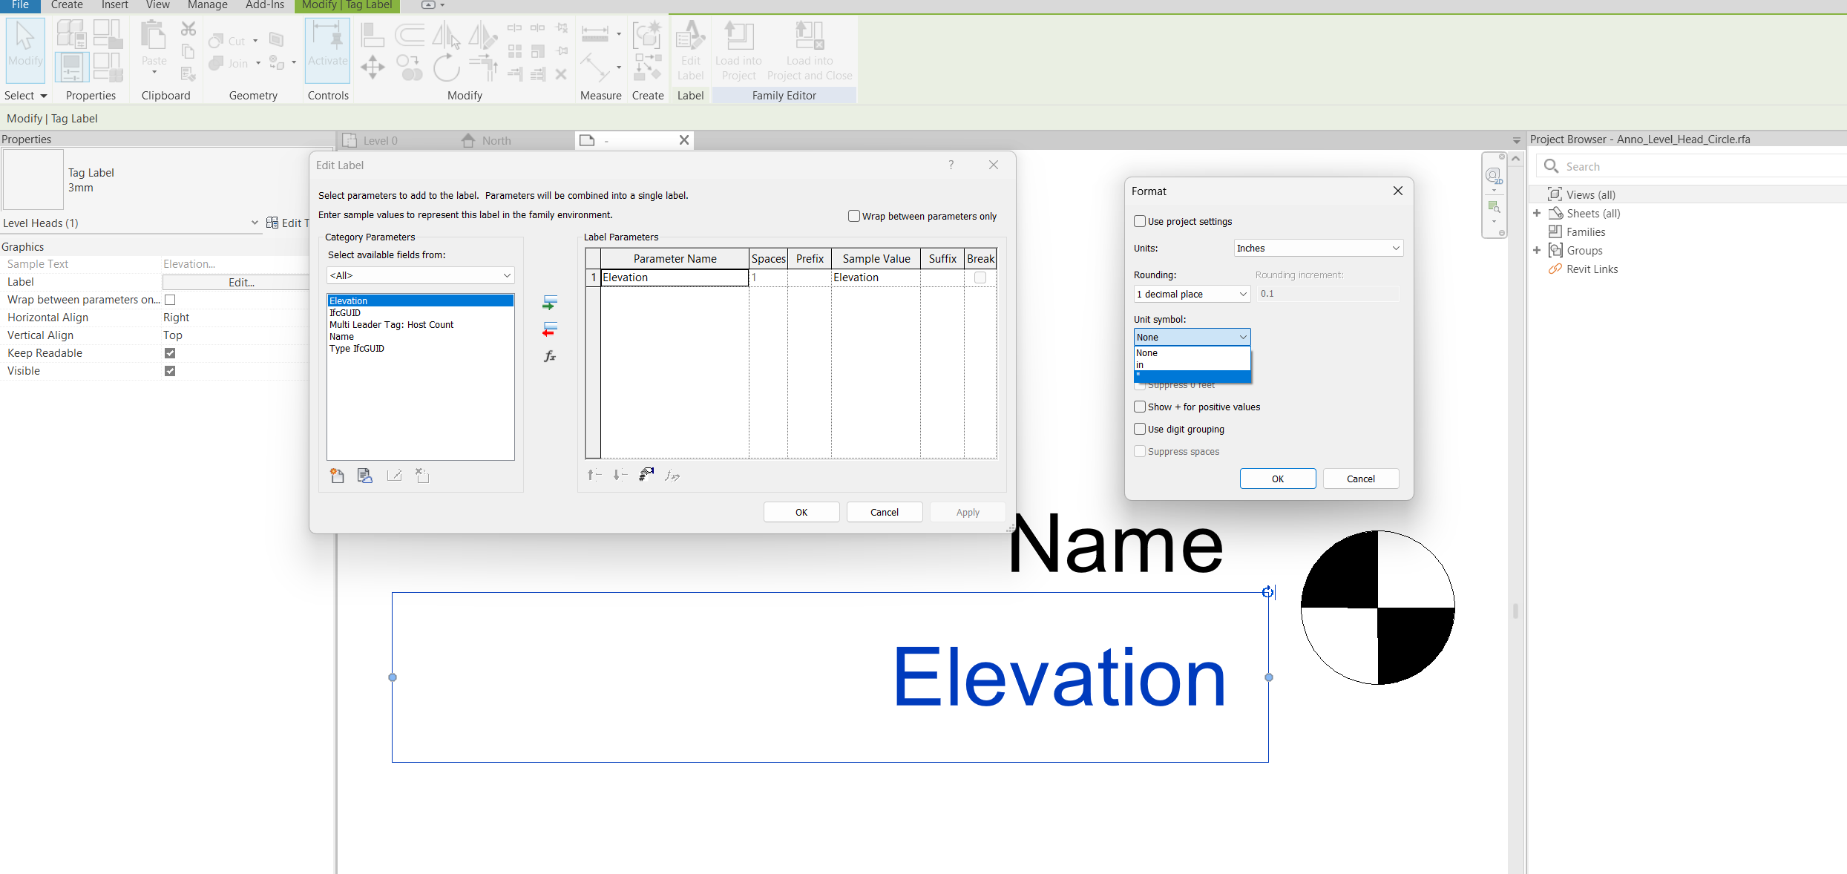Switch to the Create ribbon tab
The height and width of the screenshot is (874, 1847).
click(66, 5)
